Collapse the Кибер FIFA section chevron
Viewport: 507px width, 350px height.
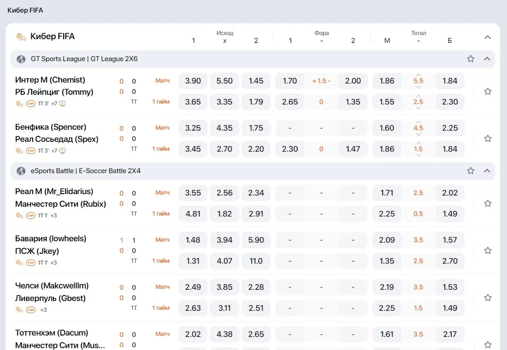pyautogui.click(x=487, y=37)
